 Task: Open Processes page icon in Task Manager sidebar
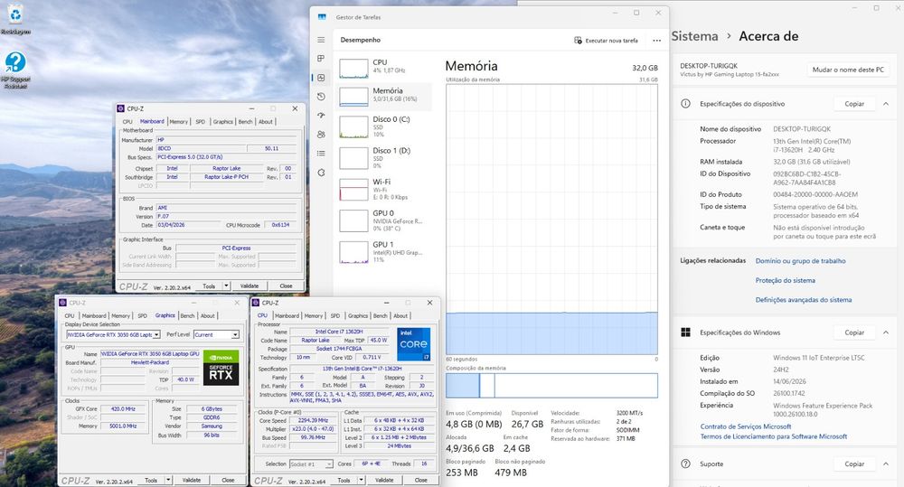click(x=321, y=59)
